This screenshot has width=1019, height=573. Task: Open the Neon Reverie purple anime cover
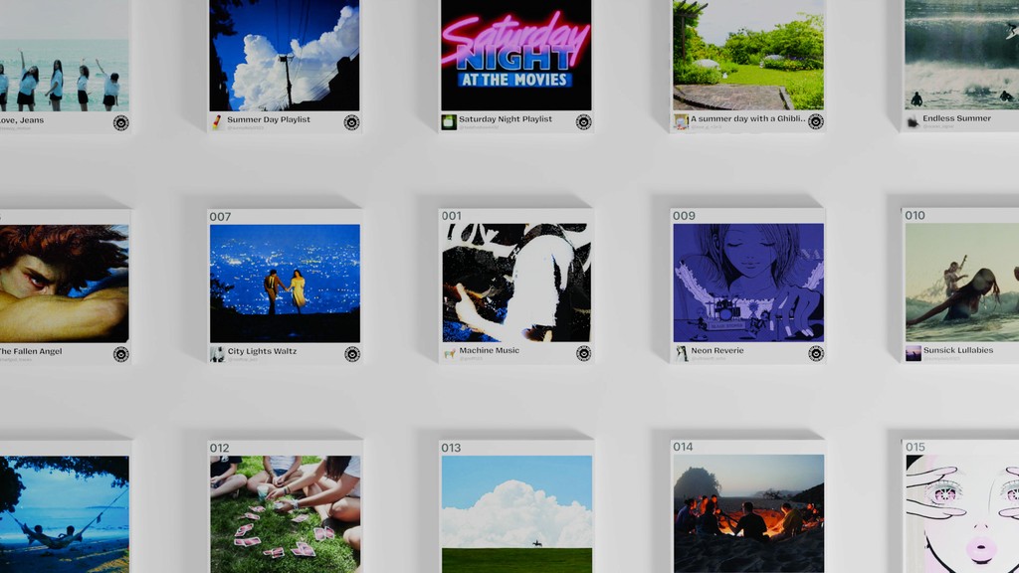click(748, 283)
